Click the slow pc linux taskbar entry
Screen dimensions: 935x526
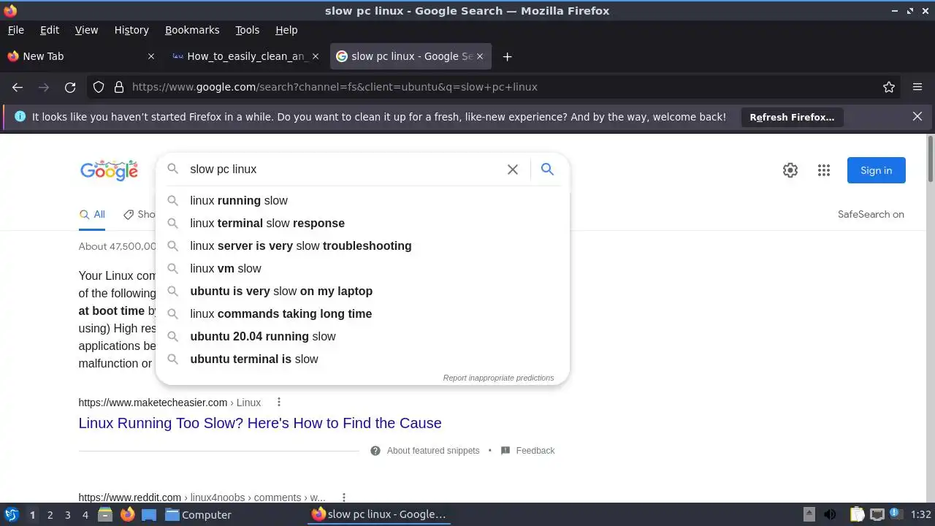coord(380,515)
